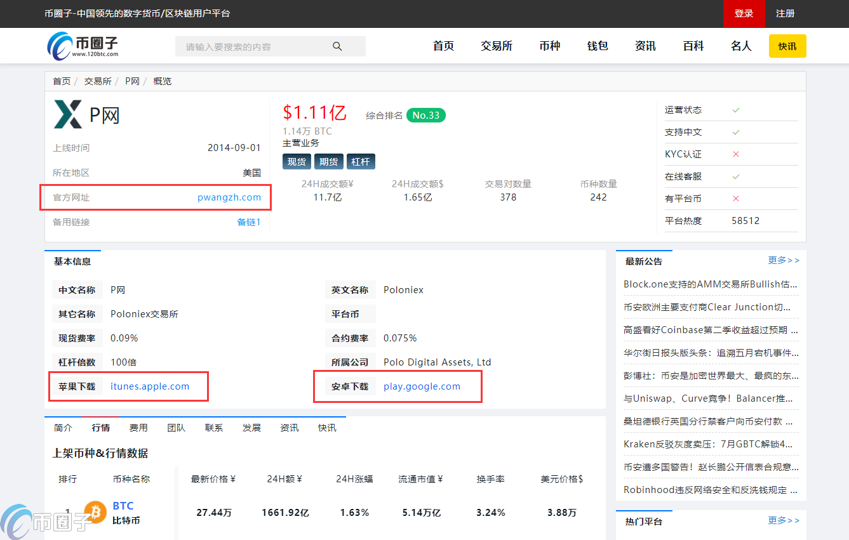Open 高盛看好Coinbase第二季收益 announcement
The width and height of the screenshot is (849, 540).
(711, 330)
